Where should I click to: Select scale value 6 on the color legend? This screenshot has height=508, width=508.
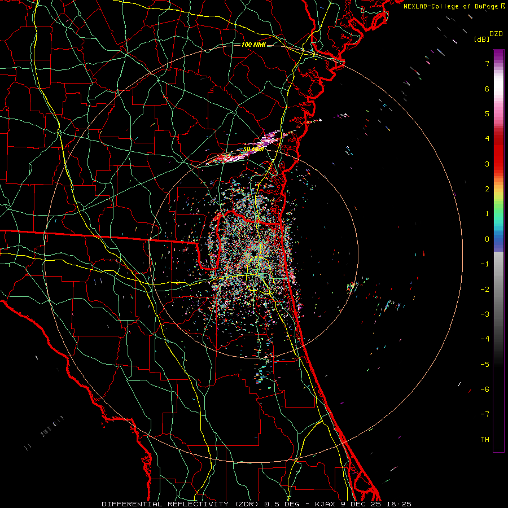pyautogui.click(x=487, y=89)
